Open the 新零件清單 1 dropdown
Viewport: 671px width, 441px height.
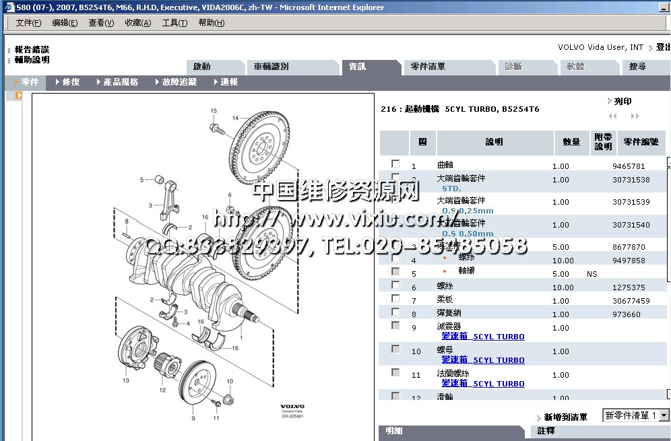coord(664,416)
